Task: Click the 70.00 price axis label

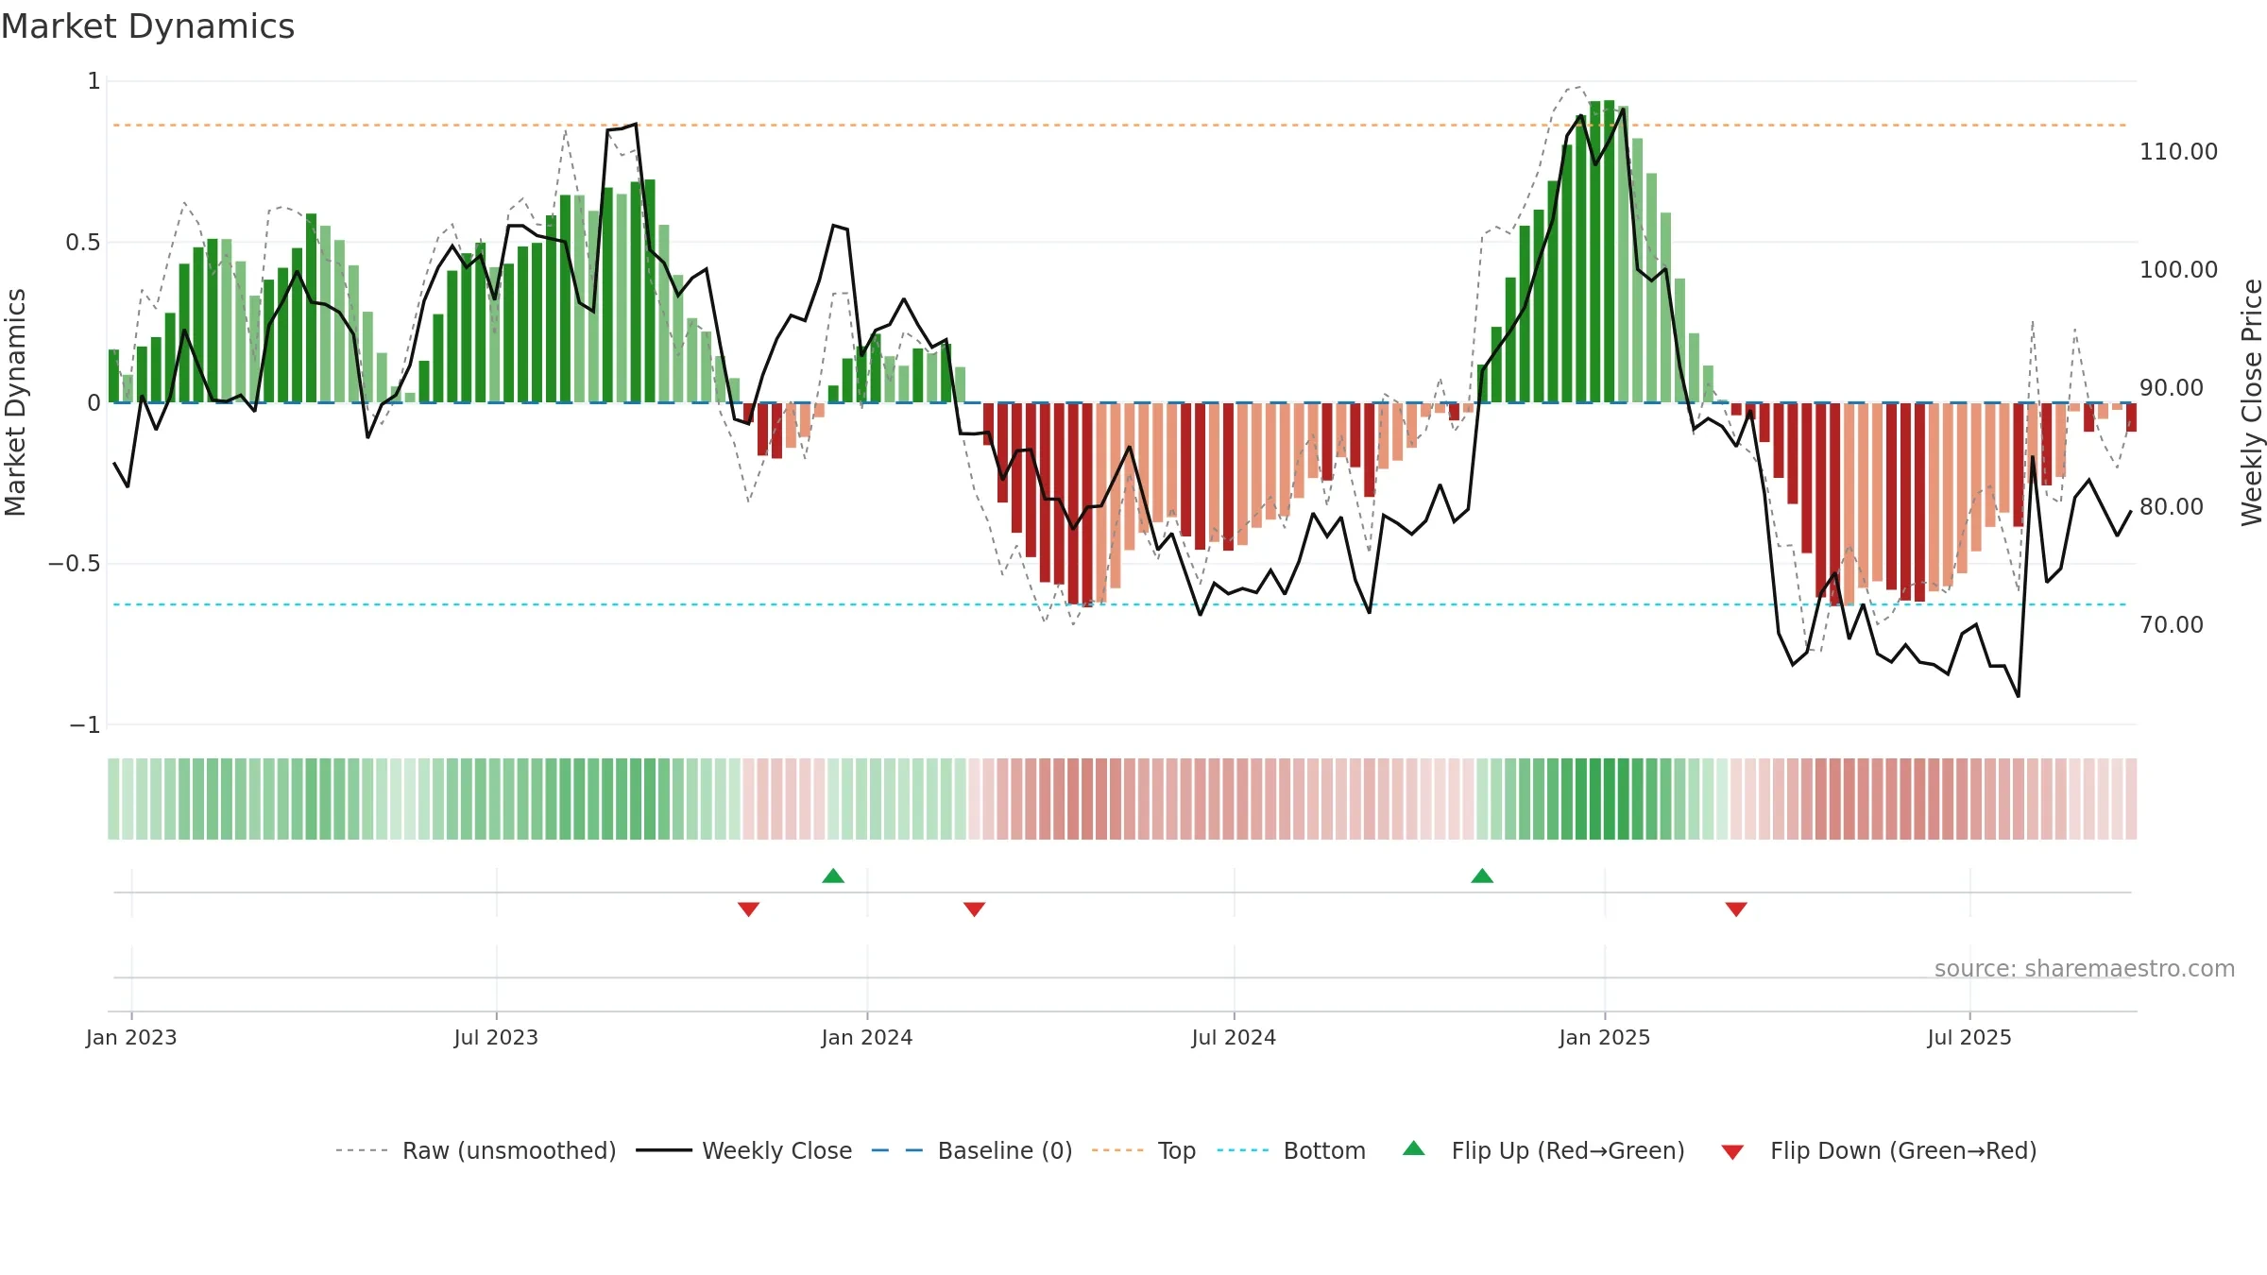Action: pos(2172,624)
